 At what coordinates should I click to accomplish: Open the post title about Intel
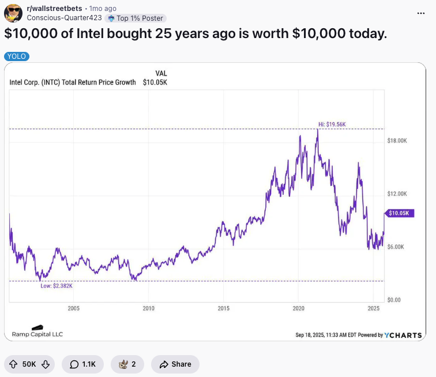click(x=196, y=35)
